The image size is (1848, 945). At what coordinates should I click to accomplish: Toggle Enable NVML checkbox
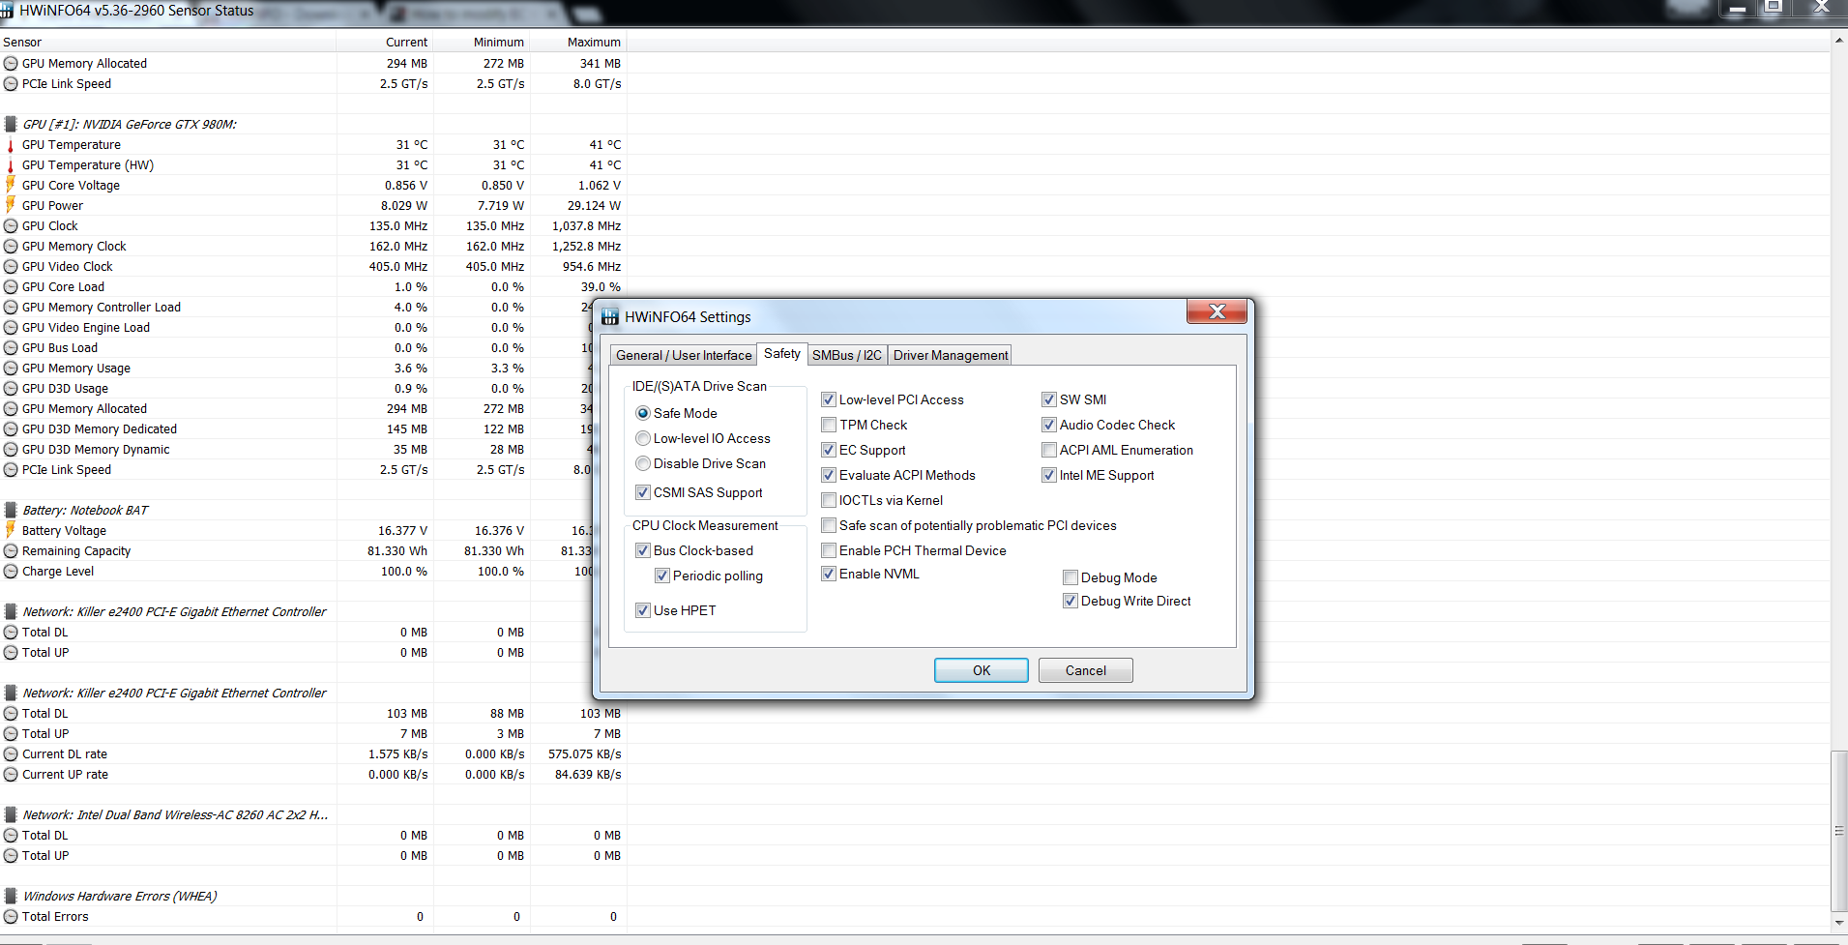[x=829, y=574]
